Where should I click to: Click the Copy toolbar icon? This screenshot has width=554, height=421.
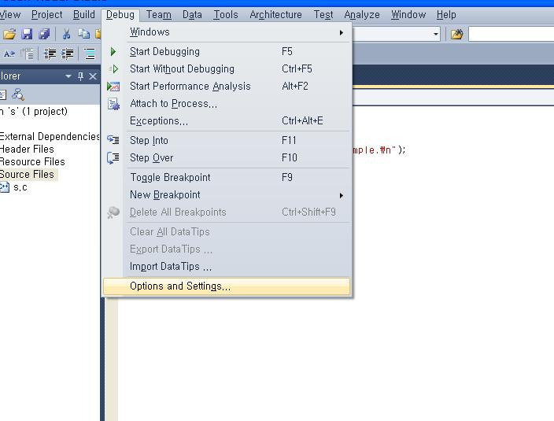click(x=83, y=35)
